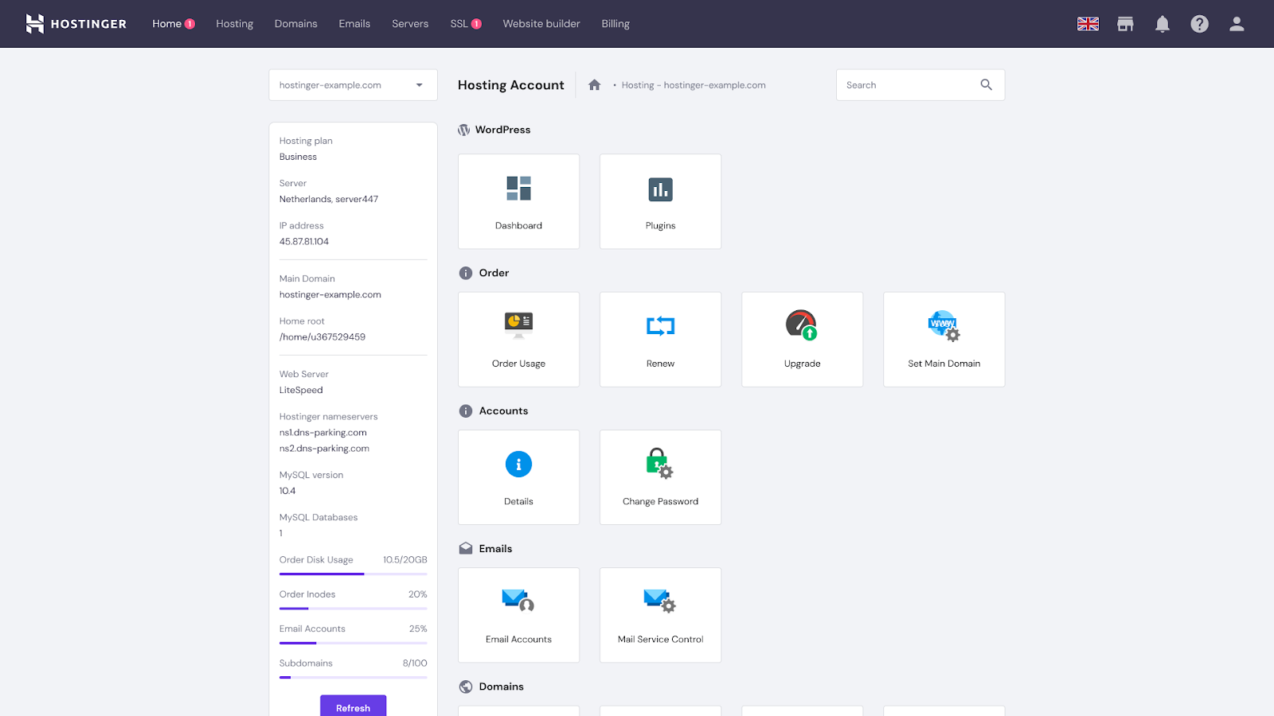Open the language selector UK flag
The image size is (1274, 716).
coord(1088,24)
